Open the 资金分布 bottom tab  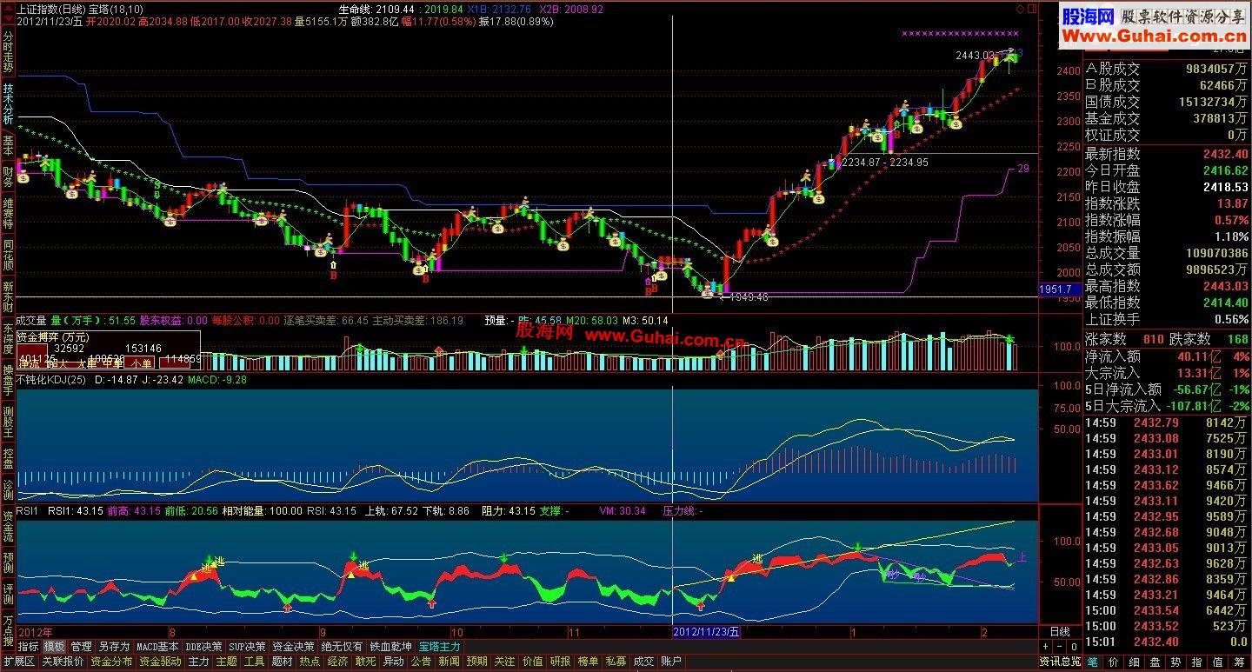coord(111,662)
